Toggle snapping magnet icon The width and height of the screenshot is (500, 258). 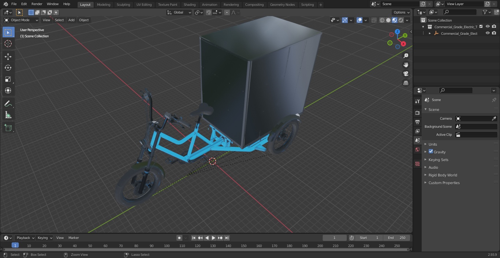point(208,12)
